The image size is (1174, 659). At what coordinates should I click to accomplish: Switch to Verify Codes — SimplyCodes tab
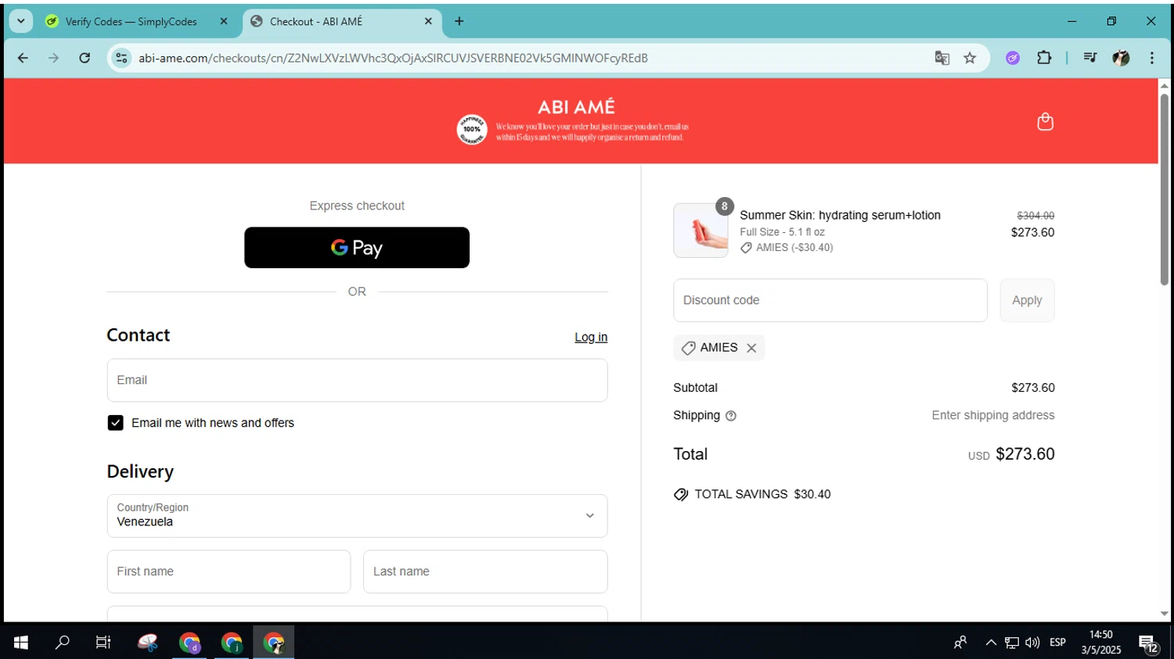click(131, 22)
